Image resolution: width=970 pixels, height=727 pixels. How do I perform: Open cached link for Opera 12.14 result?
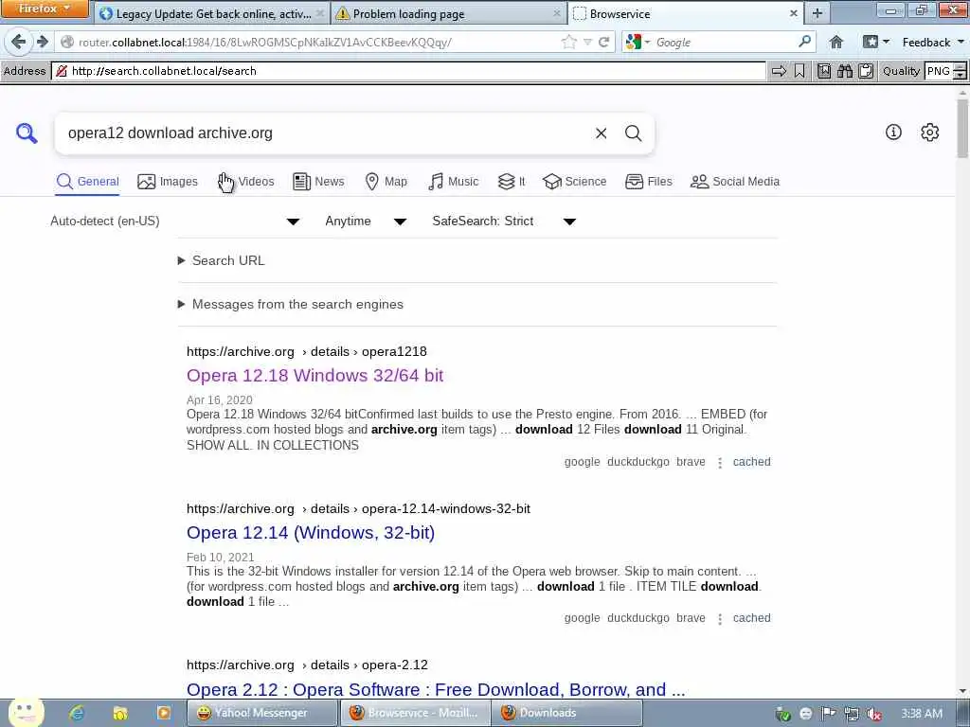(x=751, y=617)
